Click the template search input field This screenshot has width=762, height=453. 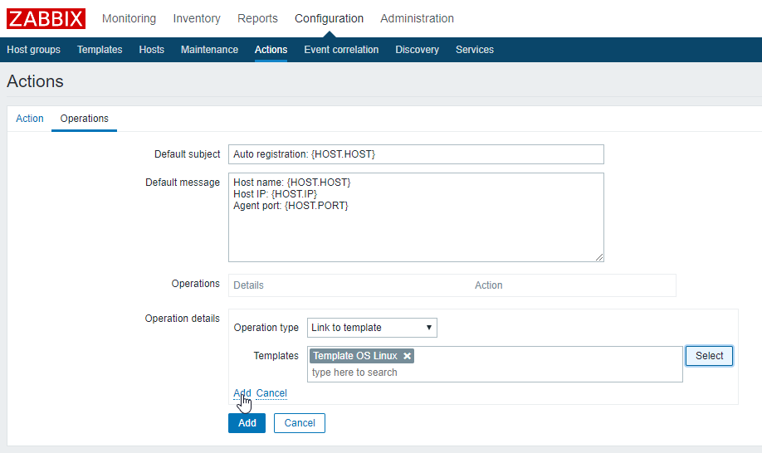tap(494, 373)
